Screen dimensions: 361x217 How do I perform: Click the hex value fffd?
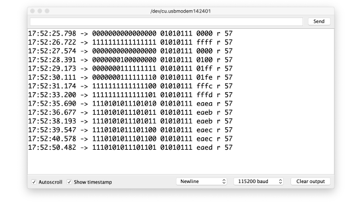(x=204, y=95)
